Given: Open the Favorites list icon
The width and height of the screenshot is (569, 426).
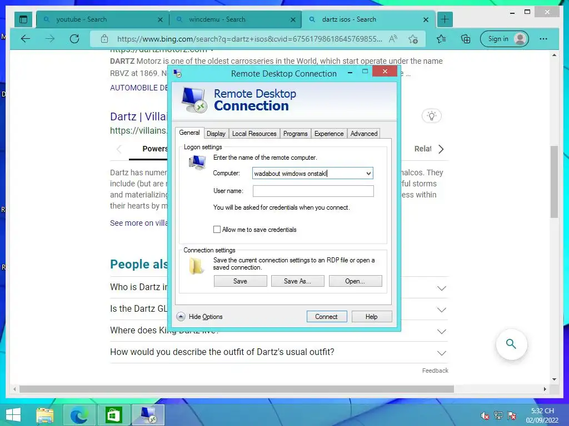Looking at the screenshot, I should pyautogui.click(x=441, y=39).
